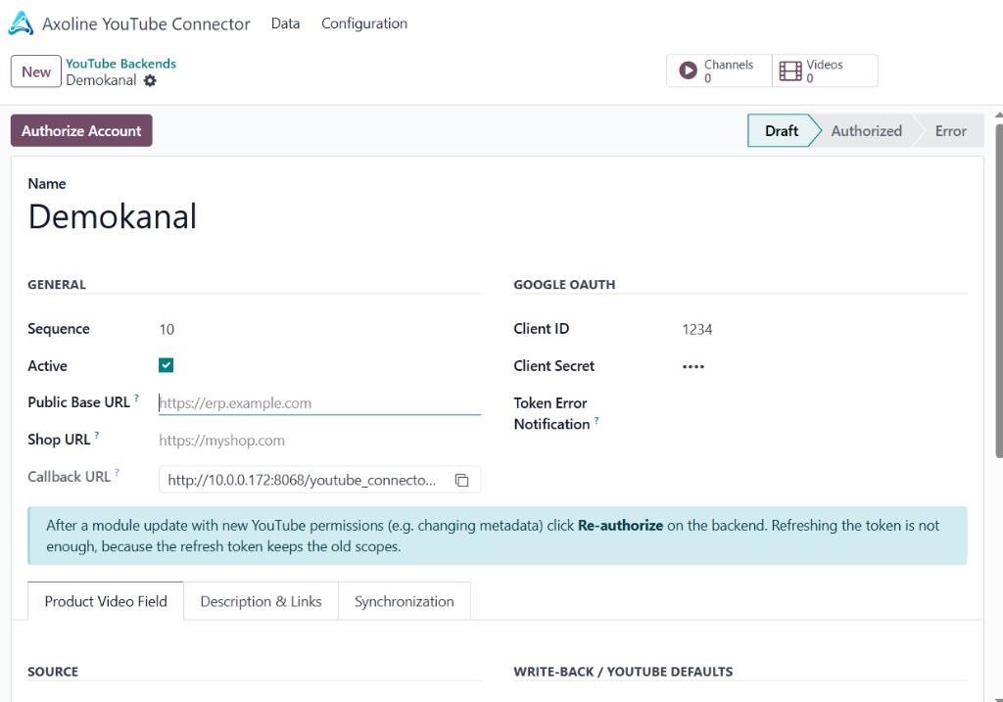Show the Public Base URL help tooltip icon

click(x=136, y=398)
